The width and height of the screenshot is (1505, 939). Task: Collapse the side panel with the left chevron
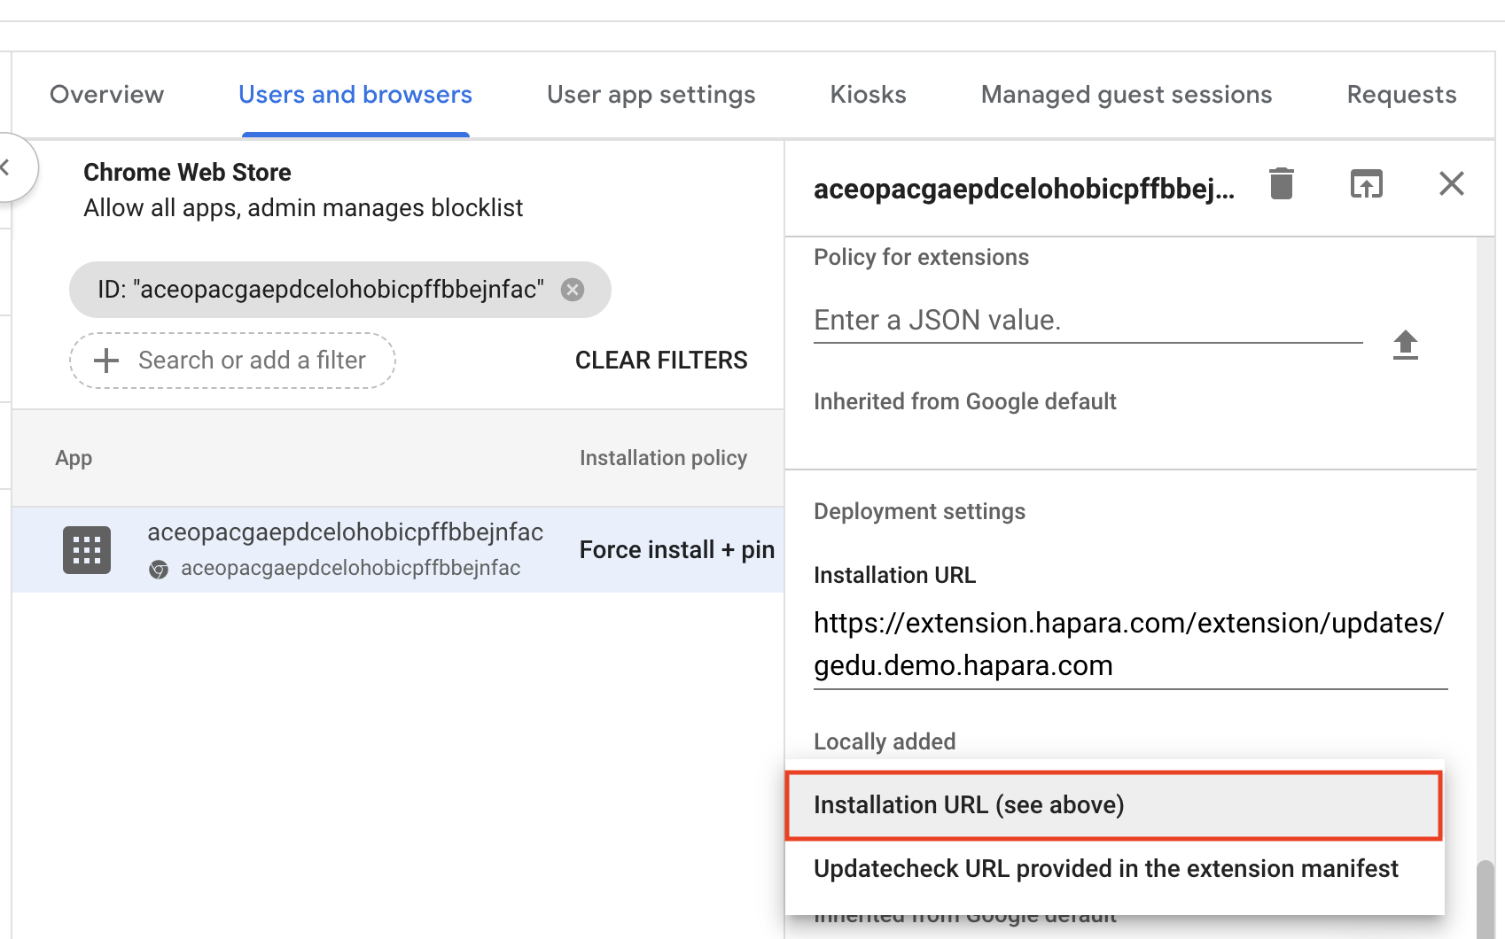[7, 167]
